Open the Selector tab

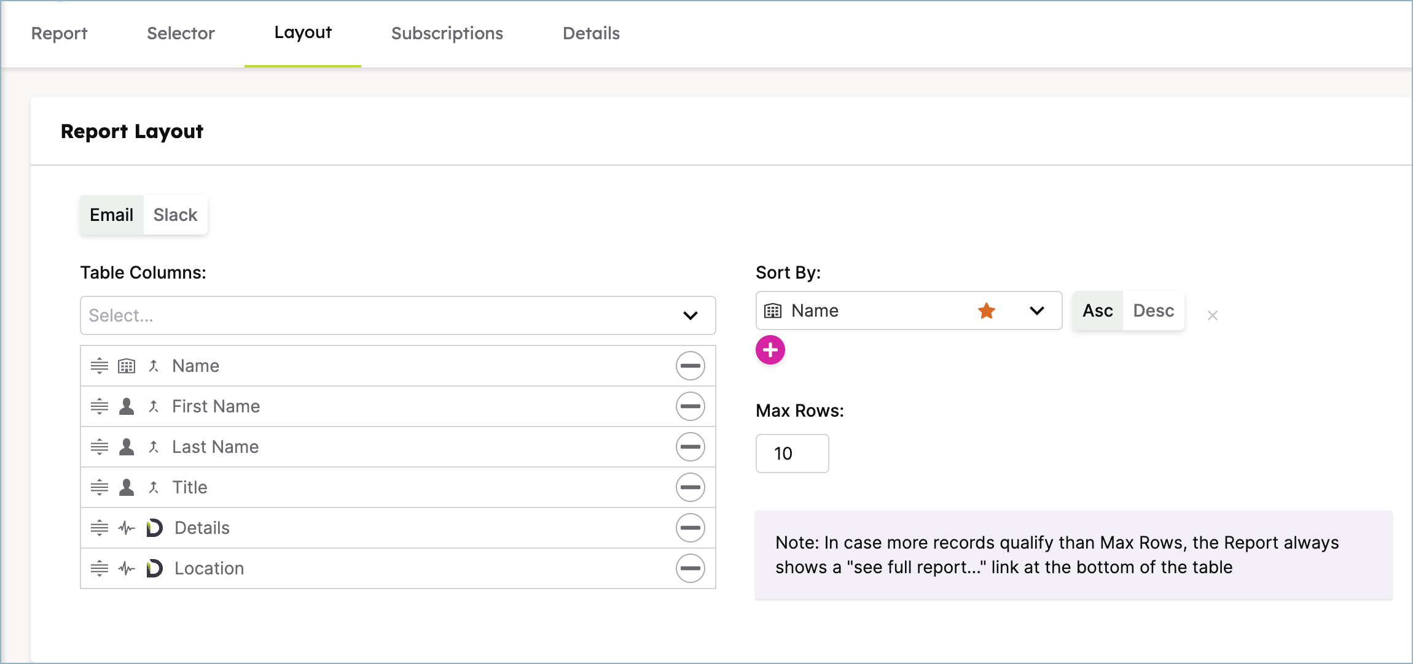[181, 33]
